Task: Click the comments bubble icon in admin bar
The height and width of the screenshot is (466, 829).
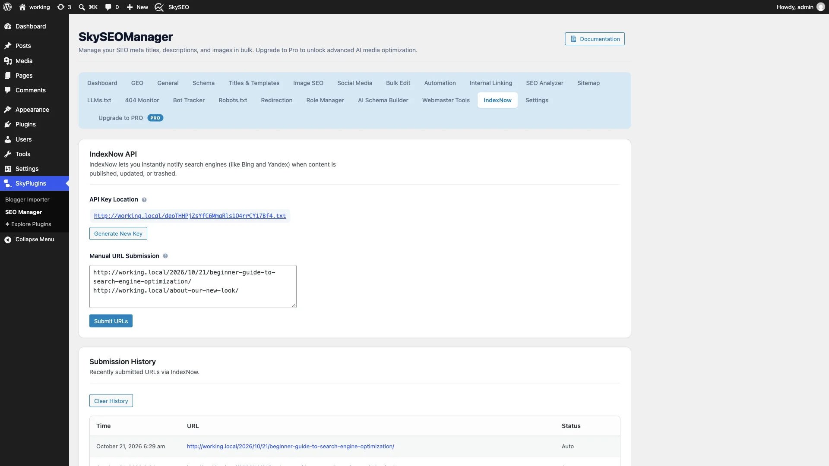Action: click(108, 7)
